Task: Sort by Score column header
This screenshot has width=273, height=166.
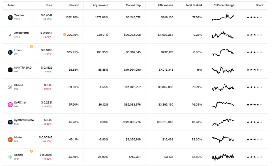Action: tap(259, 5)
